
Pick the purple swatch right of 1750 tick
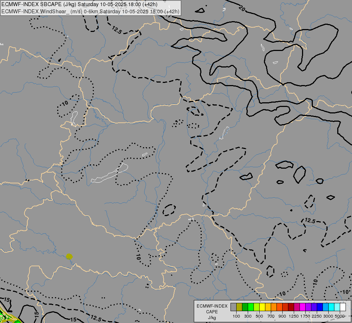point(308,307)
